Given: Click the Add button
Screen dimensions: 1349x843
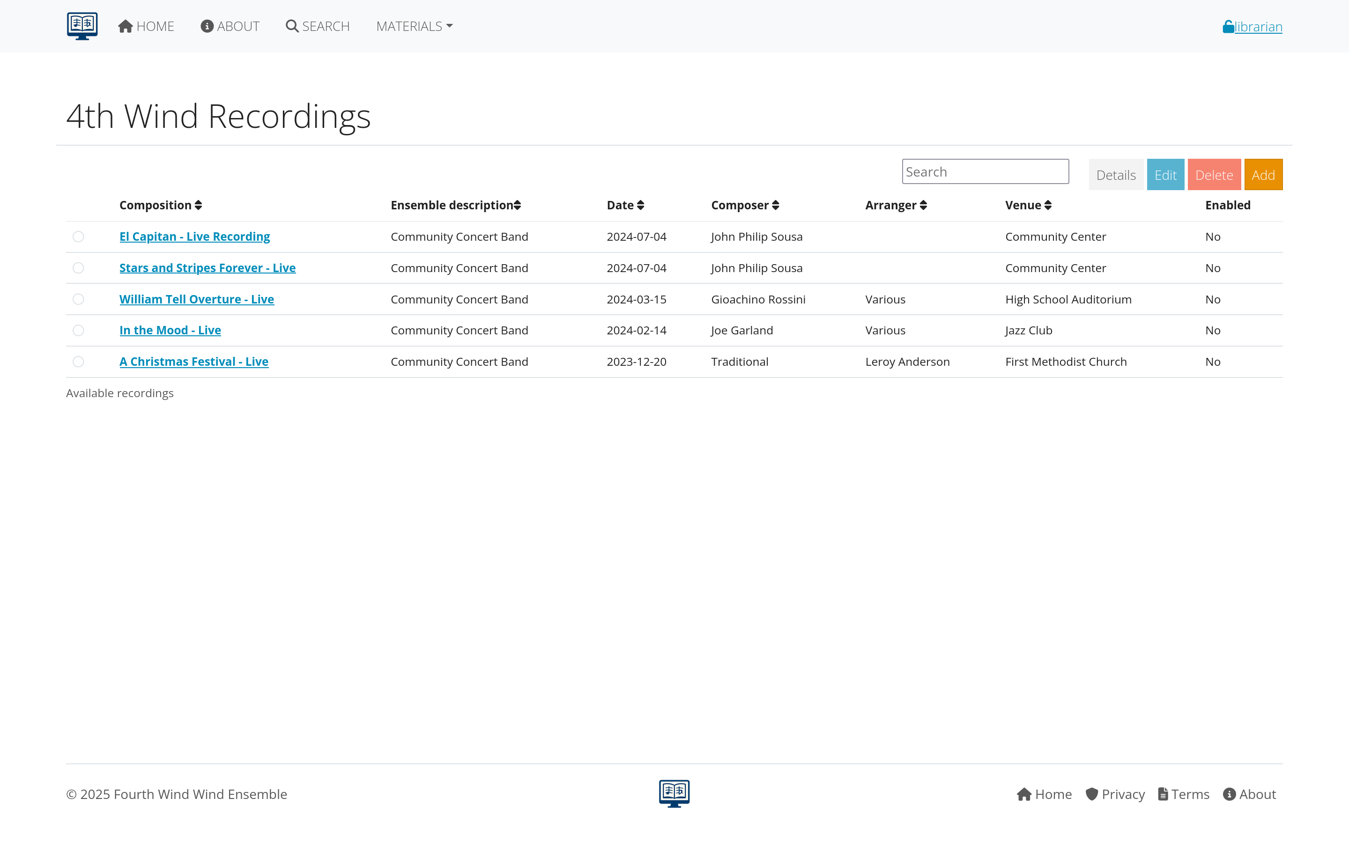Looking at the screenshot, I should pyautogui.click(x=1263, y=174).
